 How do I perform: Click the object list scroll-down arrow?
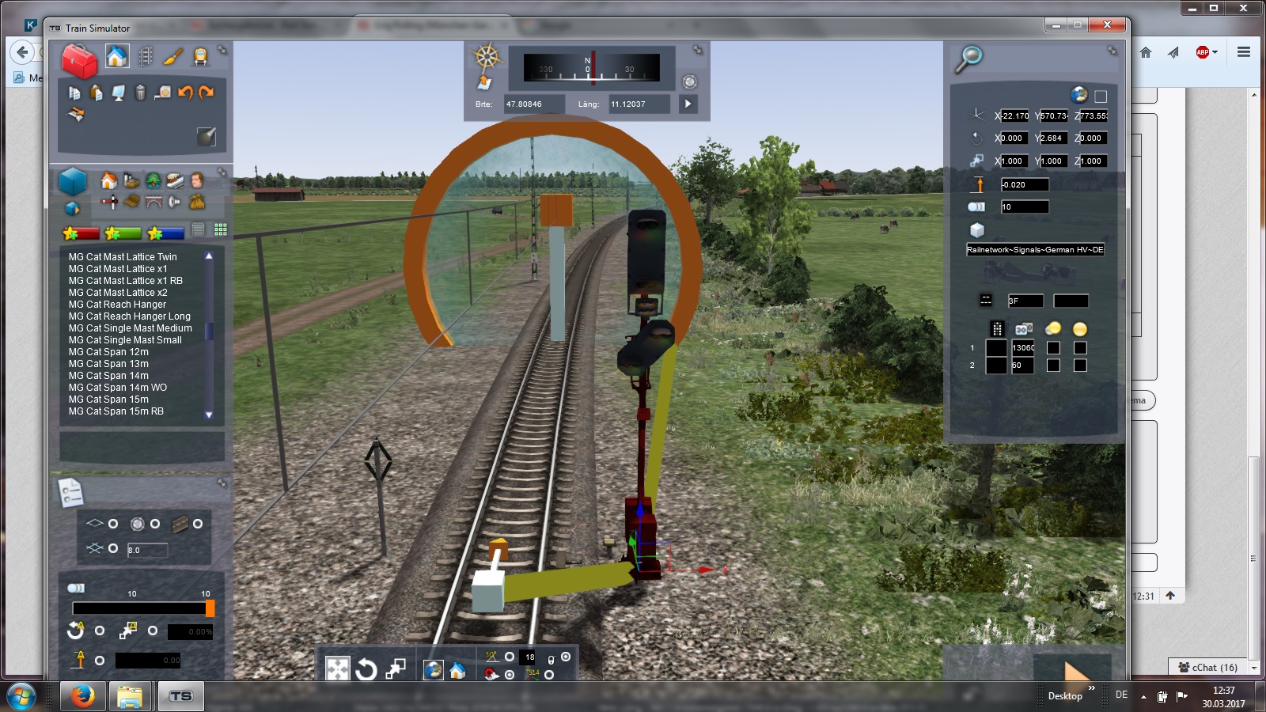tap(209, 415)
